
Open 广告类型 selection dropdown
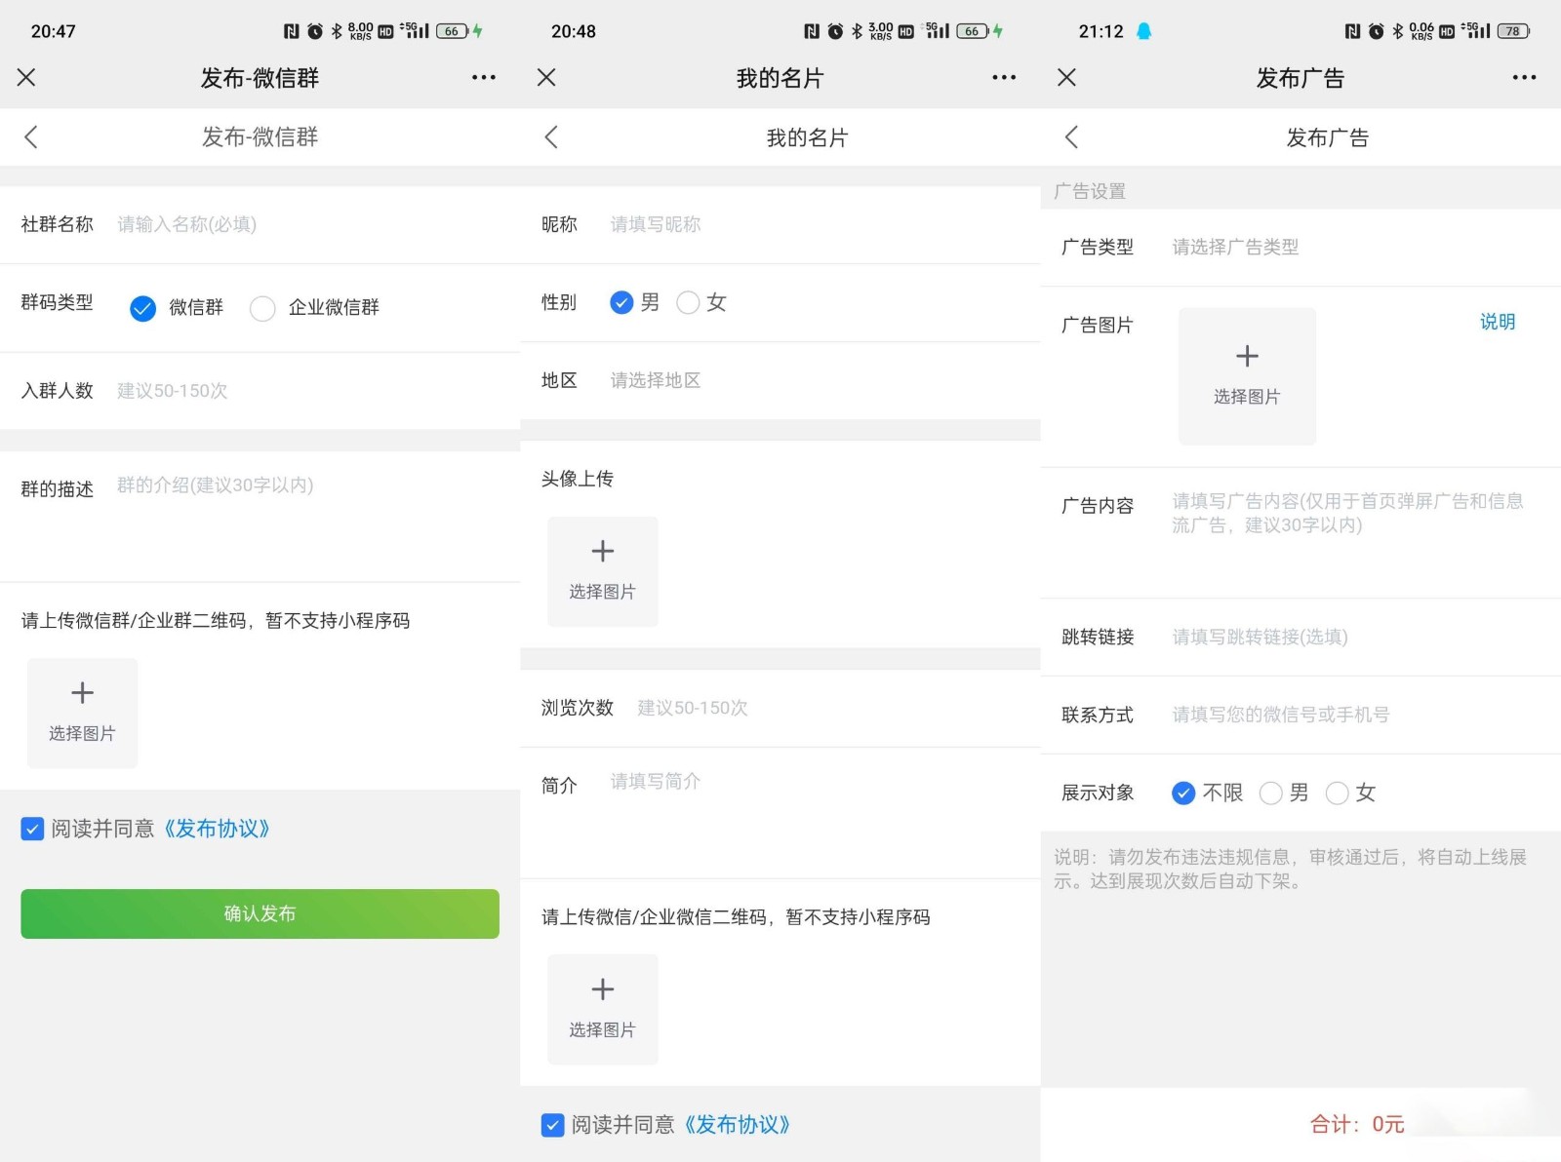(x=1346, y=248)
